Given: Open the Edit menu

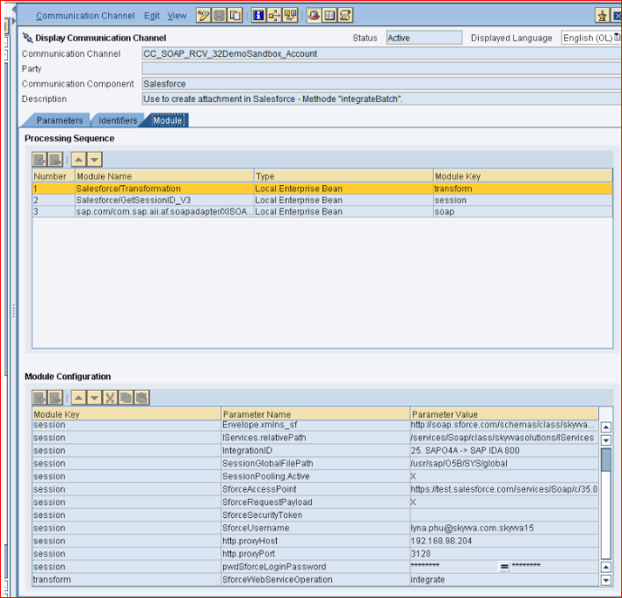Looking at the screenshot, I should pyautogui.click(x=152, y=16).
